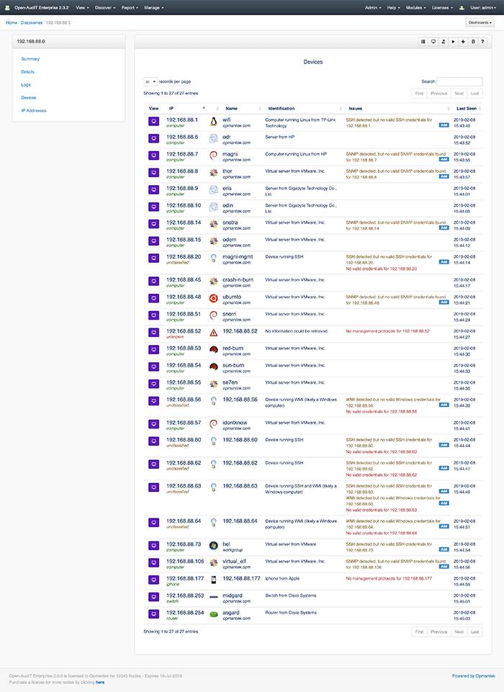Open the Discover menu dropdown

click(x=105, y=7)
